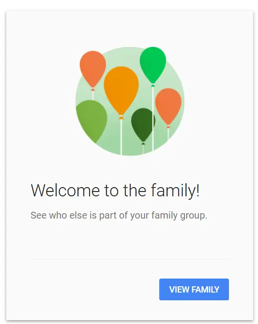The image size is (258, 324).
Task: Click the white string of the orange balloon
Action: point(121,137)
